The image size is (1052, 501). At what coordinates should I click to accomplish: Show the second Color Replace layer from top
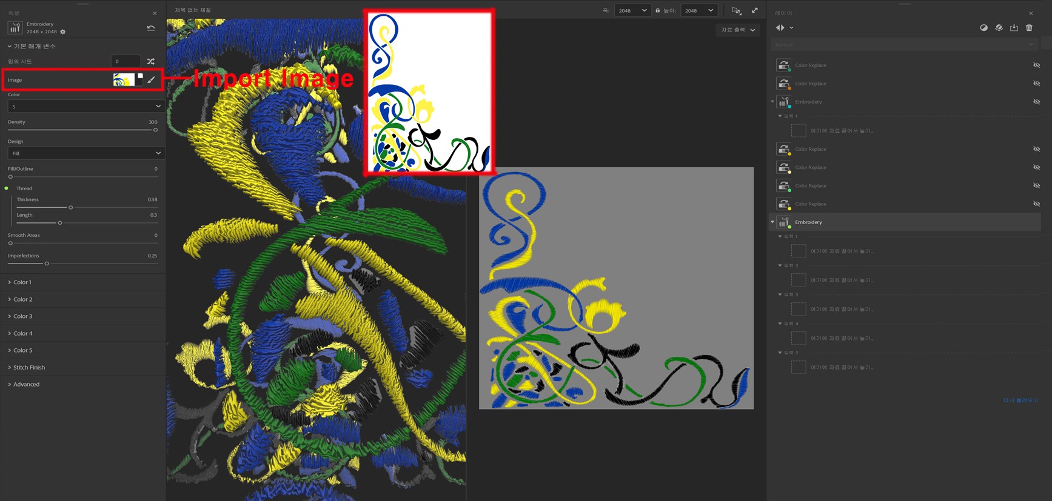(1036, 84)
